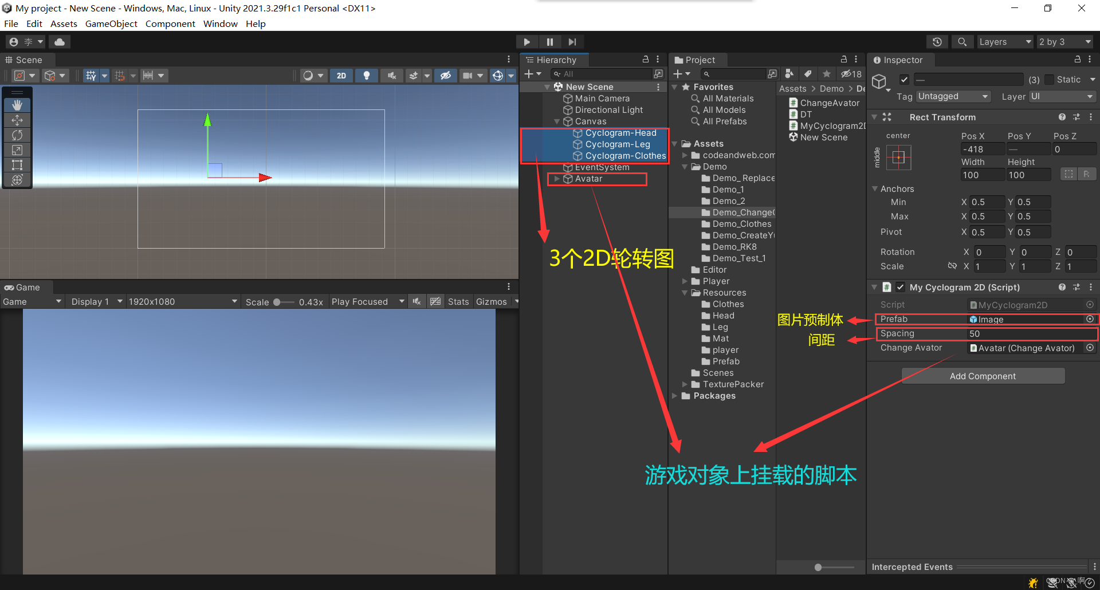
Task: Select the Hand (View) tool
Action: (17, 105)
